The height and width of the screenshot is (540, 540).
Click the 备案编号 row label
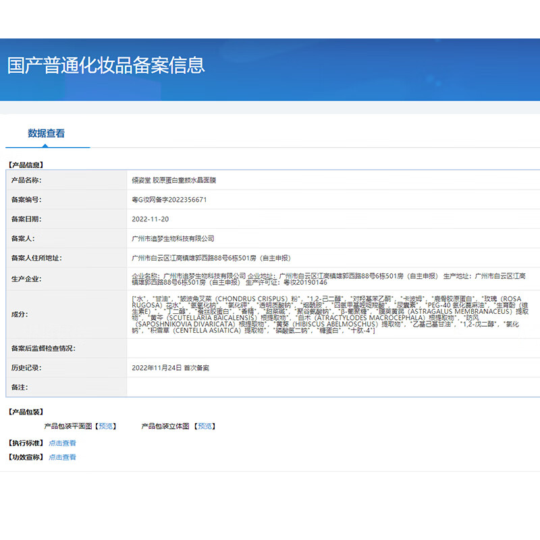26,200
